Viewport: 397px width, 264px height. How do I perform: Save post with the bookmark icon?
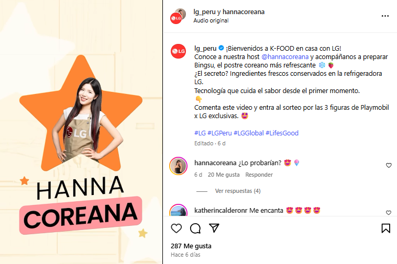[385, 228]
